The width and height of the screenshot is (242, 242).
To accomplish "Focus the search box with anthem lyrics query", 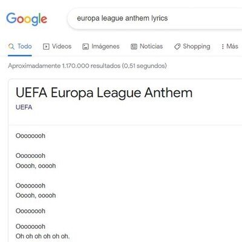I will pyautogui.click(x=155, y=19).
